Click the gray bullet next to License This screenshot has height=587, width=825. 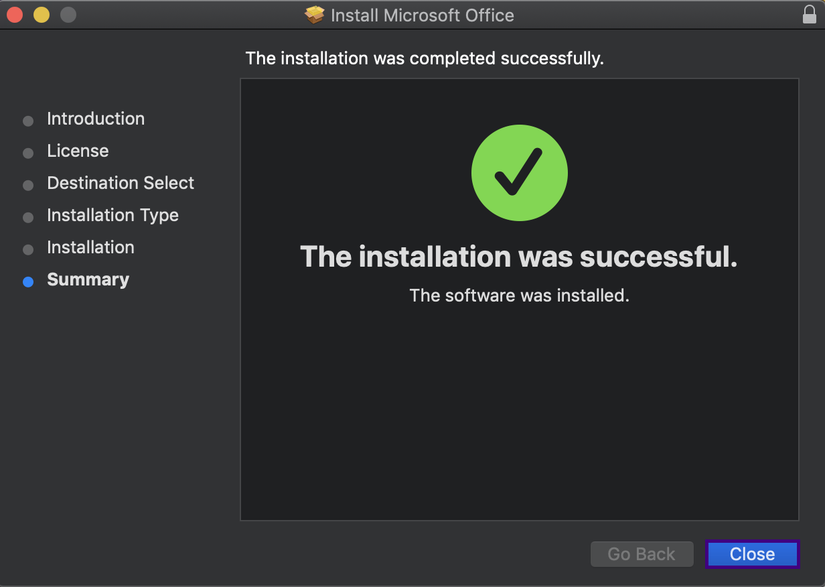click(28, 153)
